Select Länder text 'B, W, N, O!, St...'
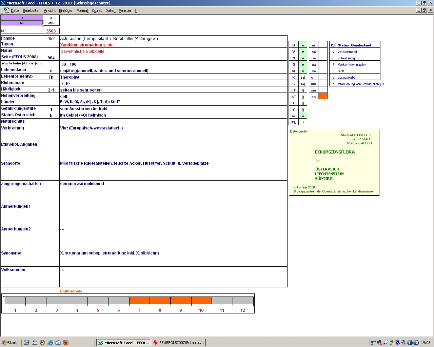The image size is (434, 347). point(90,102)
